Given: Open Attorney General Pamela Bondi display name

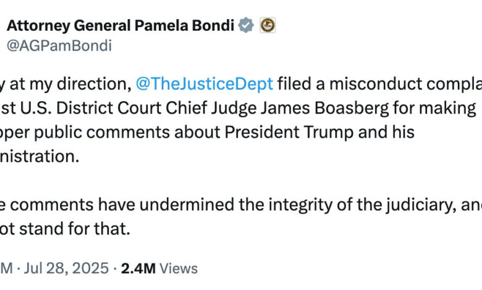Looking at the screenshot, I should tap(120, 26).
